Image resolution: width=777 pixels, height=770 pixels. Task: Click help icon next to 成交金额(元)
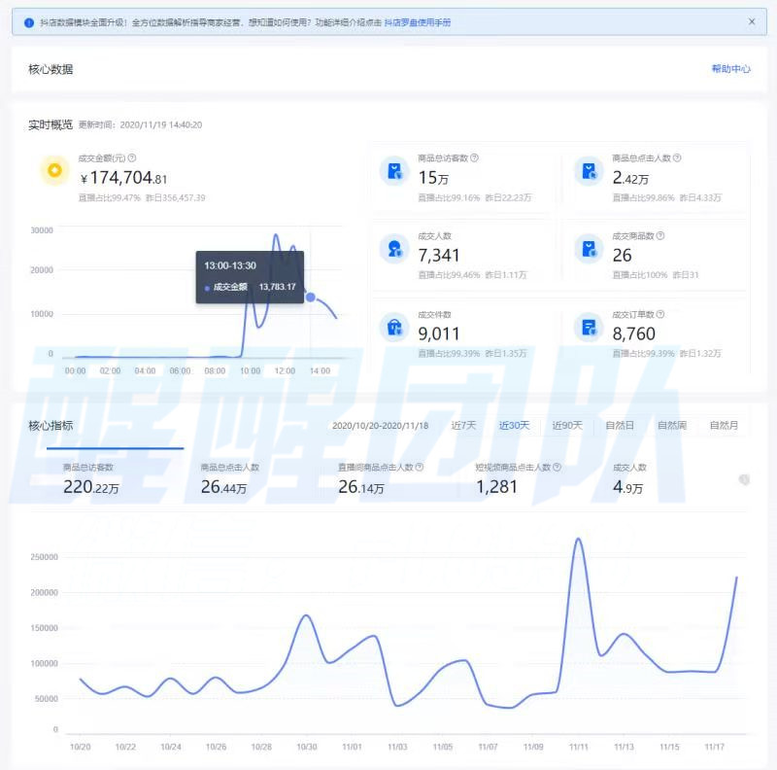(132, 157)
